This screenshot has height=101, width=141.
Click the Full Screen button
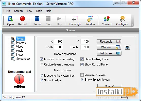[109, 53]
